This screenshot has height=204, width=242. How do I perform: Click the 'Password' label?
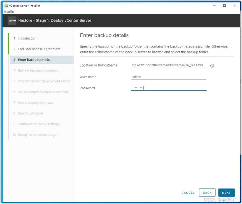[x=87, y=88]
